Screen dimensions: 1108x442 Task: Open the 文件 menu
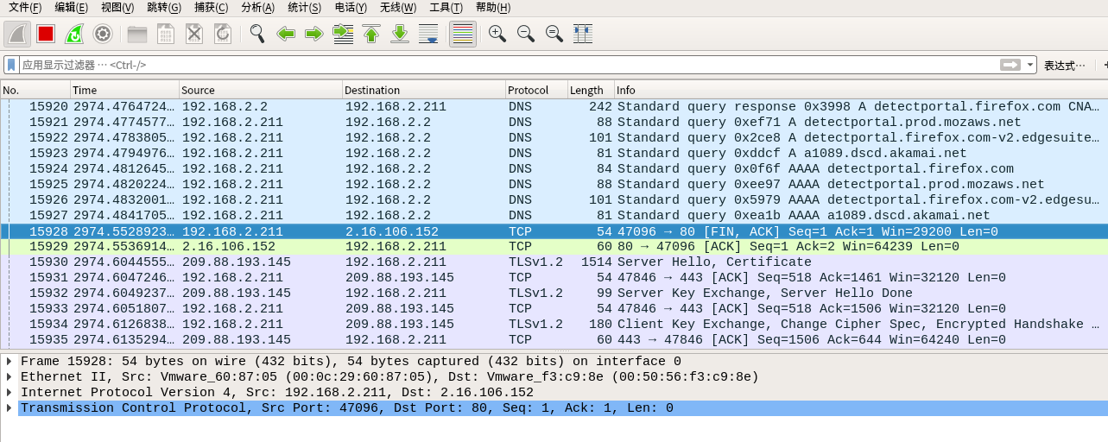pos(25,8)
